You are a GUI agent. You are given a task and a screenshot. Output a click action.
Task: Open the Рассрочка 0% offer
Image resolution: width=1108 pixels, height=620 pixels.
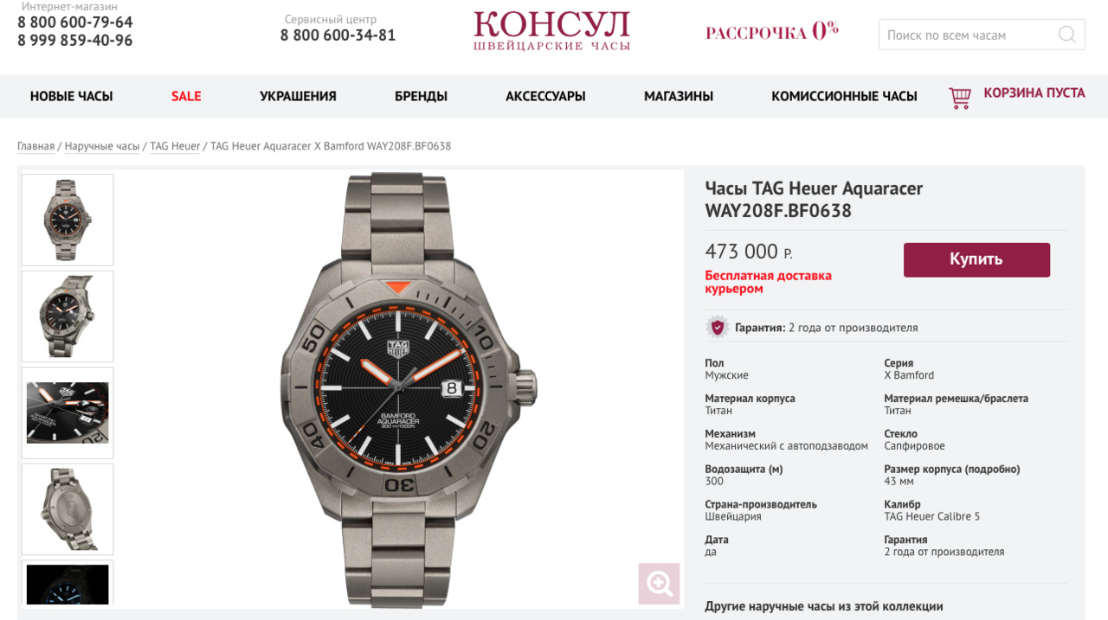[772, 32]
